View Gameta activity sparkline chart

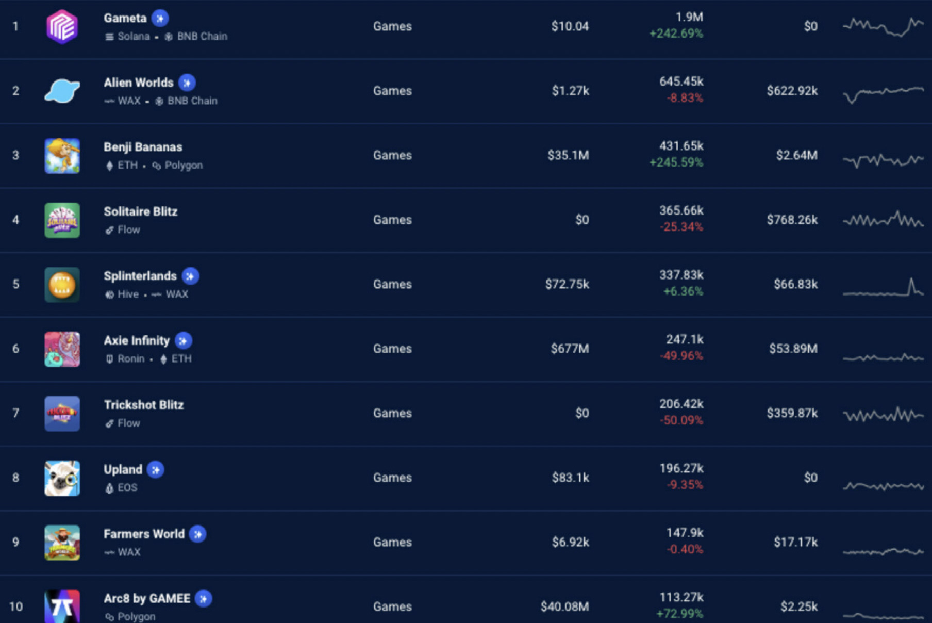[883, 27]
